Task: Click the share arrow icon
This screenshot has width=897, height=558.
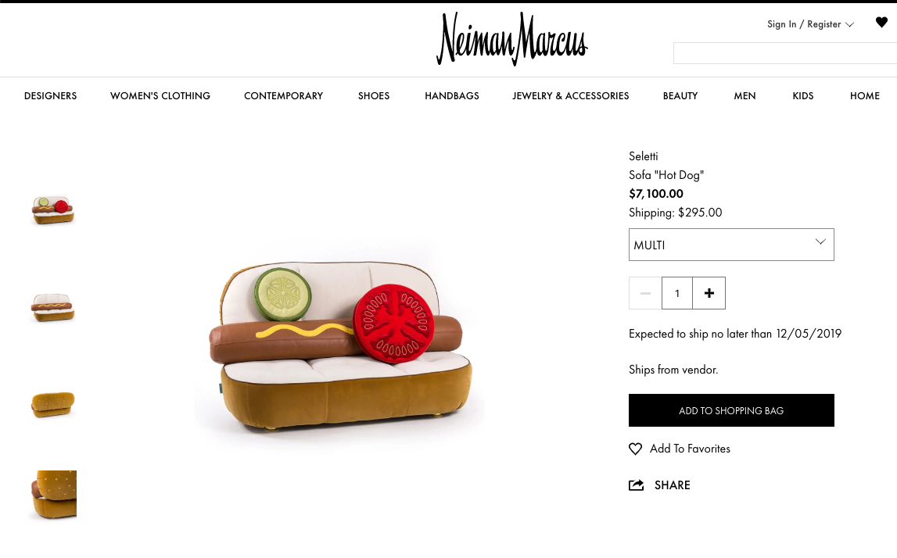Action: pyautogui.click(x=636, y=485)
